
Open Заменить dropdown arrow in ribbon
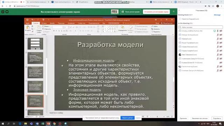tap(161, 29)
